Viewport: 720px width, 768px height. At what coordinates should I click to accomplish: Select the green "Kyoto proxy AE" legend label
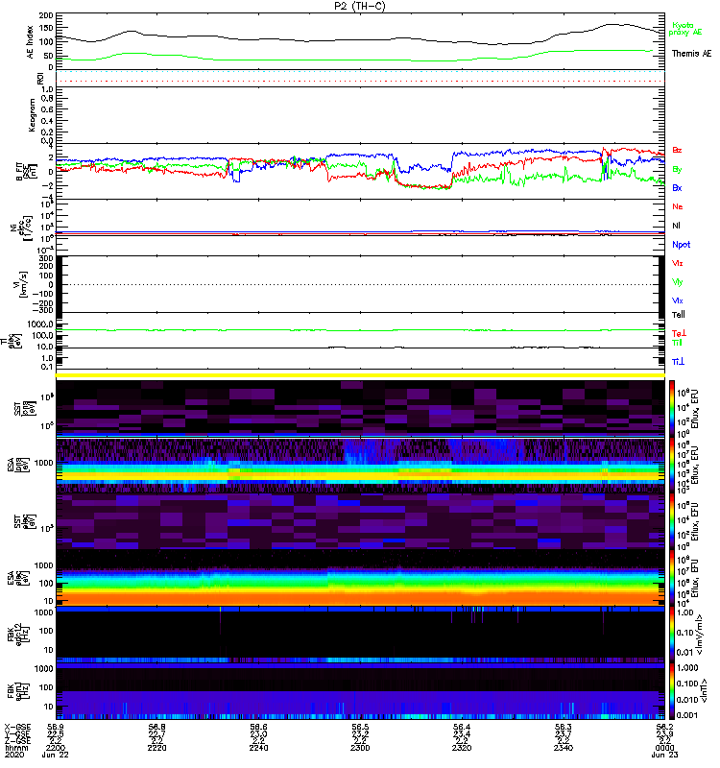(685, 29)
